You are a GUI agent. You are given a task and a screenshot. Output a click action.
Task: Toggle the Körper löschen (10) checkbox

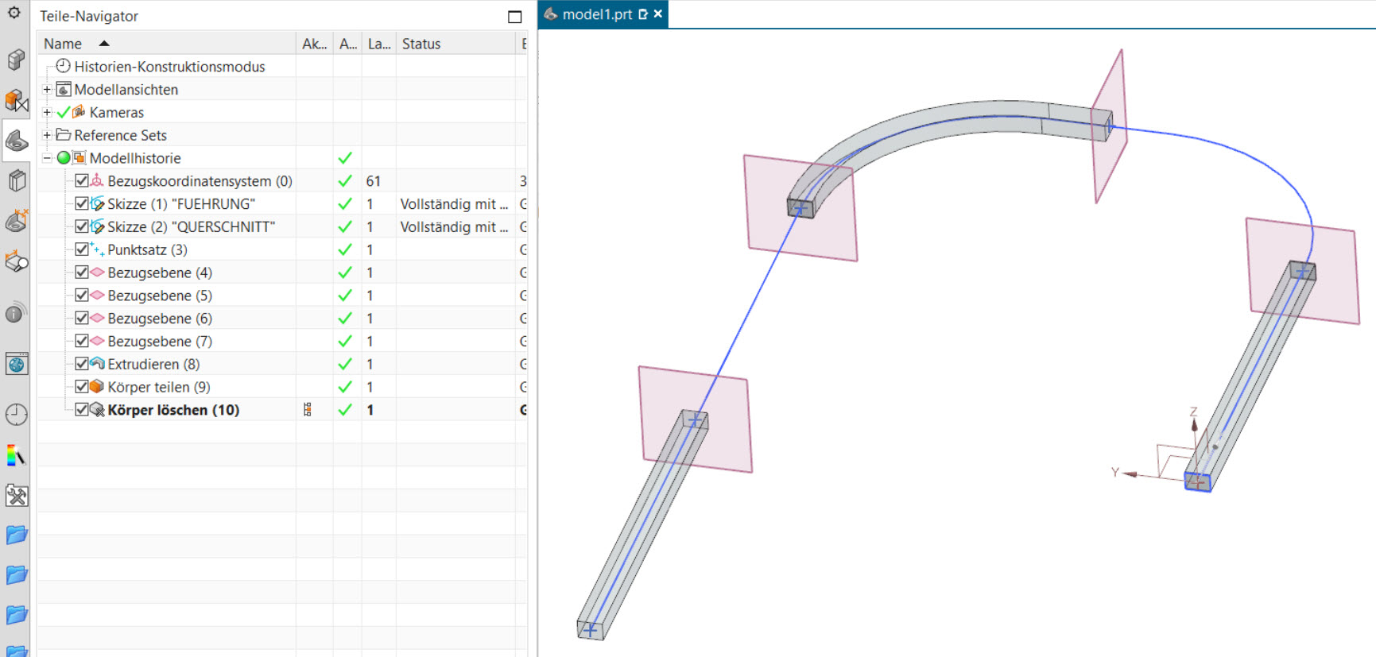click(82, 410)
